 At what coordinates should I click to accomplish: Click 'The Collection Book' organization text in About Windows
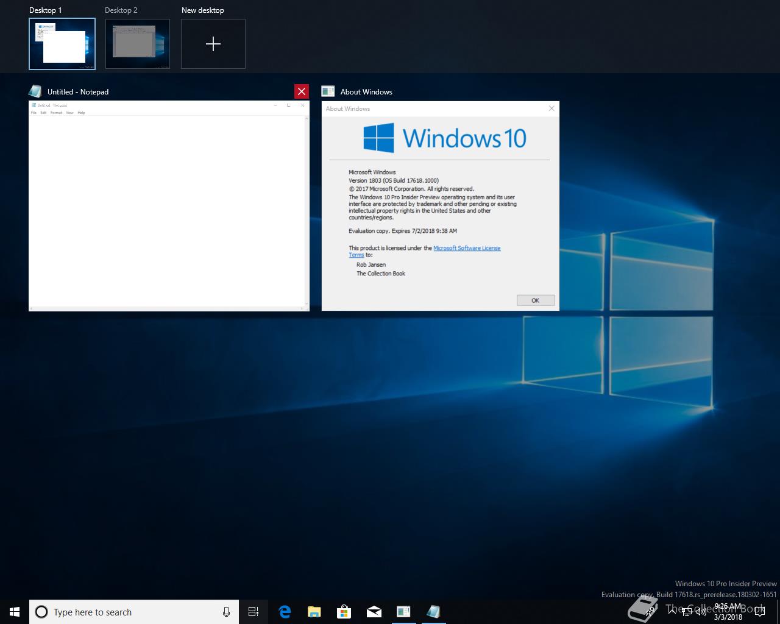coord(381,274)
